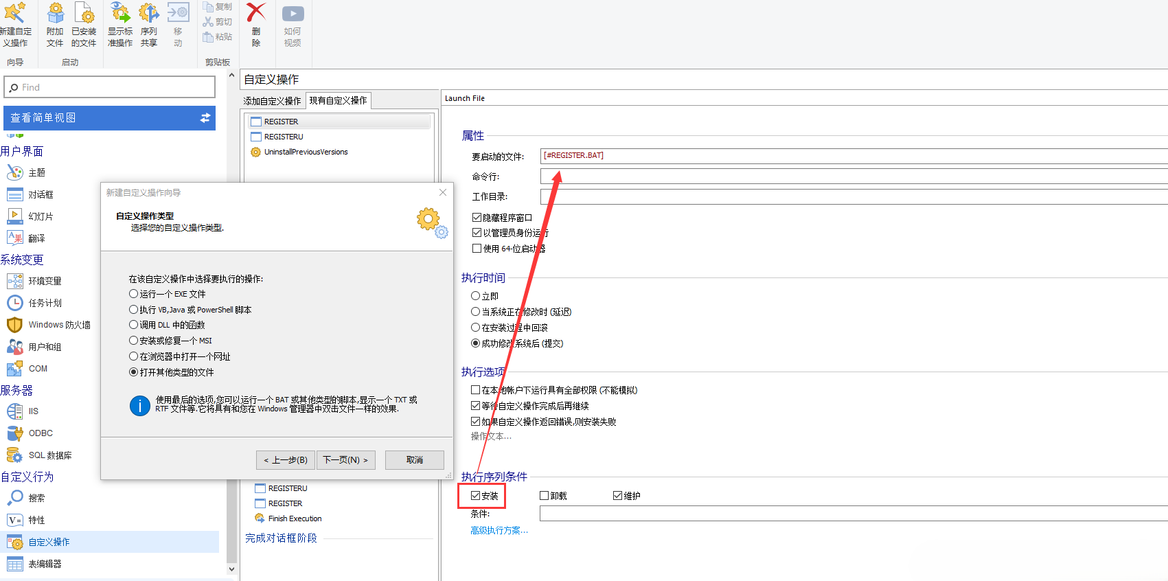Screen dimensions: 1168x581
Task: Click 下一页(N) button in wizard
Action: 346,459
